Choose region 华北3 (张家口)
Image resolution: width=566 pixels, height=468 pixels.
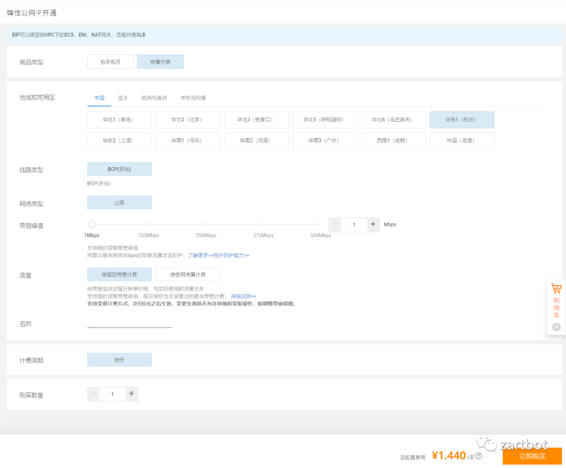(256, 120)
